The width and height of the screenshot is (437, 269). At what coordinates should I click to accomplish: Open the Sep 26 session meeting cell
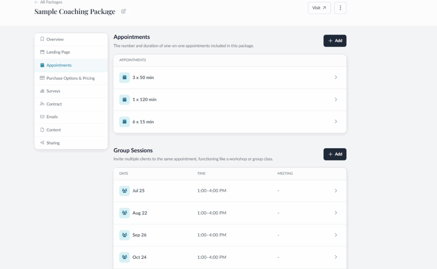[x=279, y=235]
